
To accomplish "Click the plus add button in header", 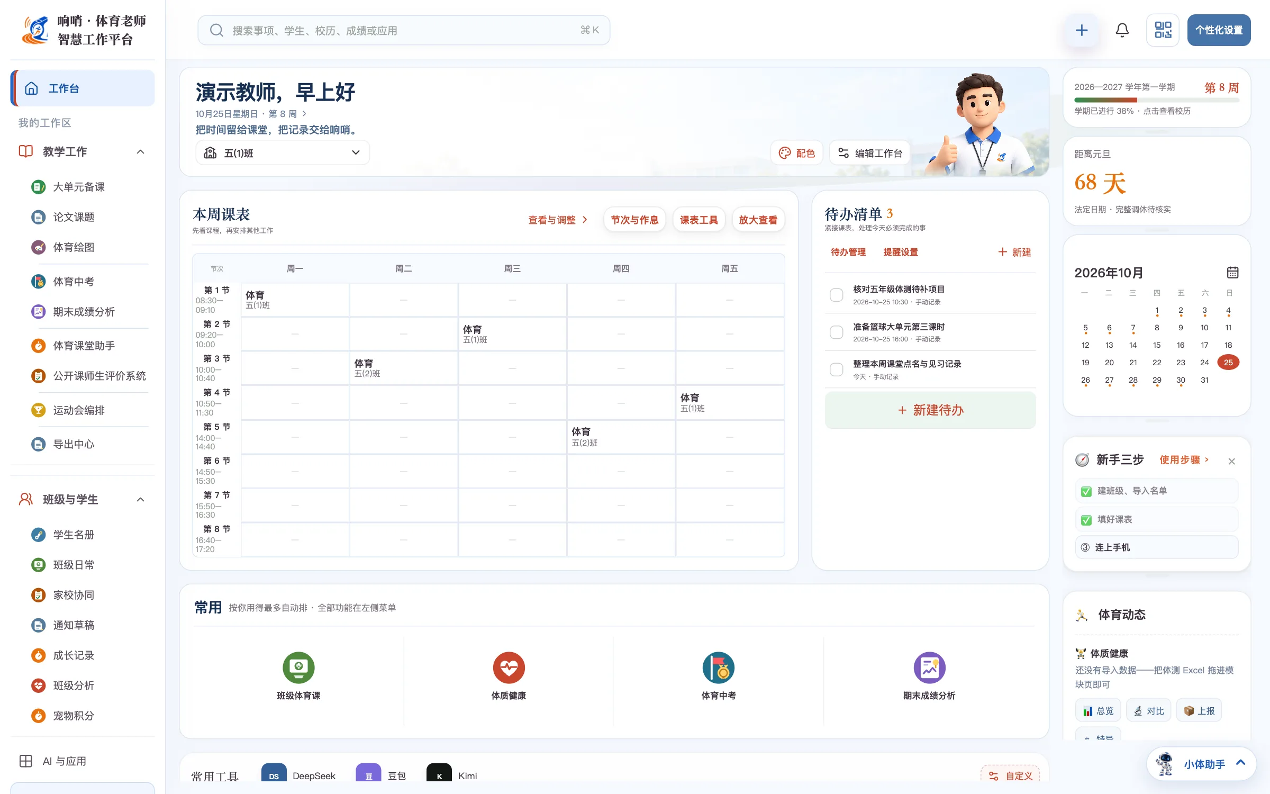I will (1081, 30).
